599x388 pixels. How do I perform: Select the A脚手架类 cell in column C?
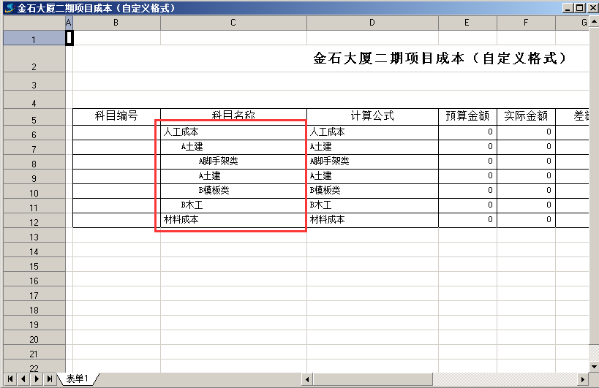click(x=233, y=161)
